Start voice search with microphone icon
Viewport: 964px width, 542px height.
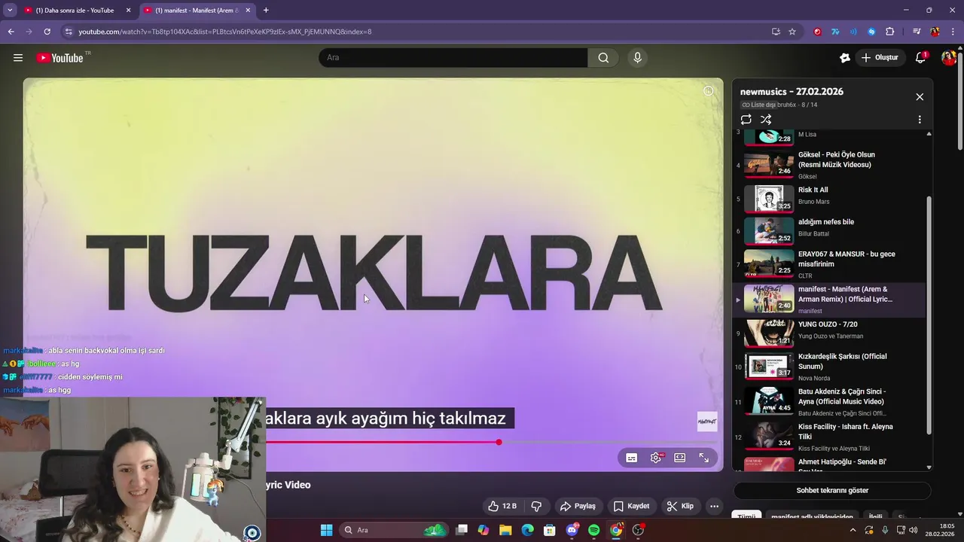click(x=637, y=58)
